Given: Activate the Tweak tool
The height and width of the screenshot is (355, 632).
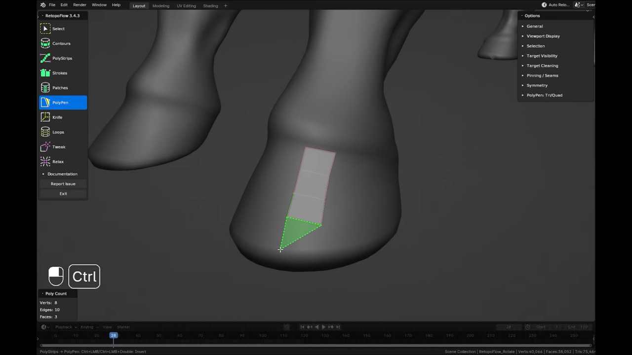Looking at the screenshot, I should coord(59,147).
